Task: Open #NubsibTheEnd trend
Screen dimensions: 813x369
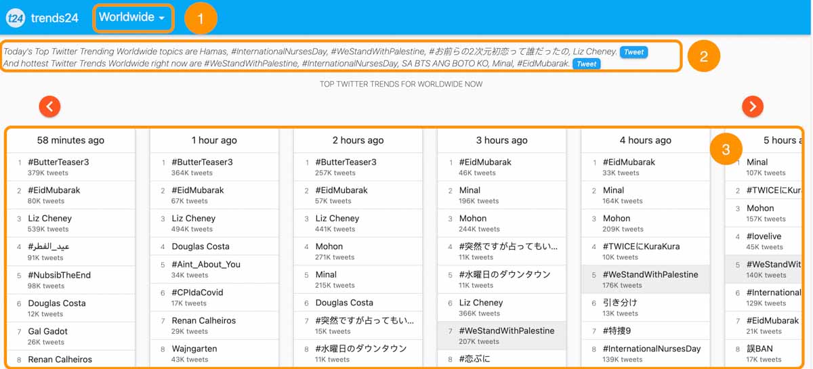Action: point(59,276)
